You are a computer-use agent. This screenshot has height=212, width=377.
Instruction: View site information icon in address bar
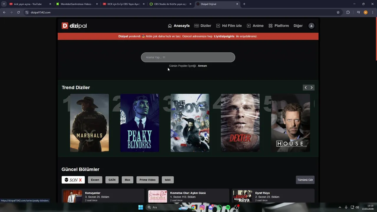27,12
